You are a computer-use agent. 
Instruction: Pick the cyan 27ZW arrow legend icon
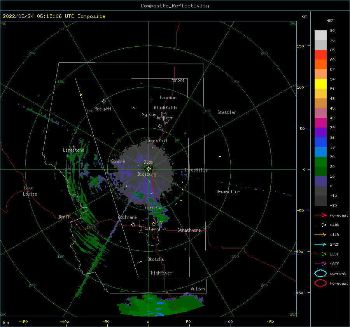coord(320,245)
